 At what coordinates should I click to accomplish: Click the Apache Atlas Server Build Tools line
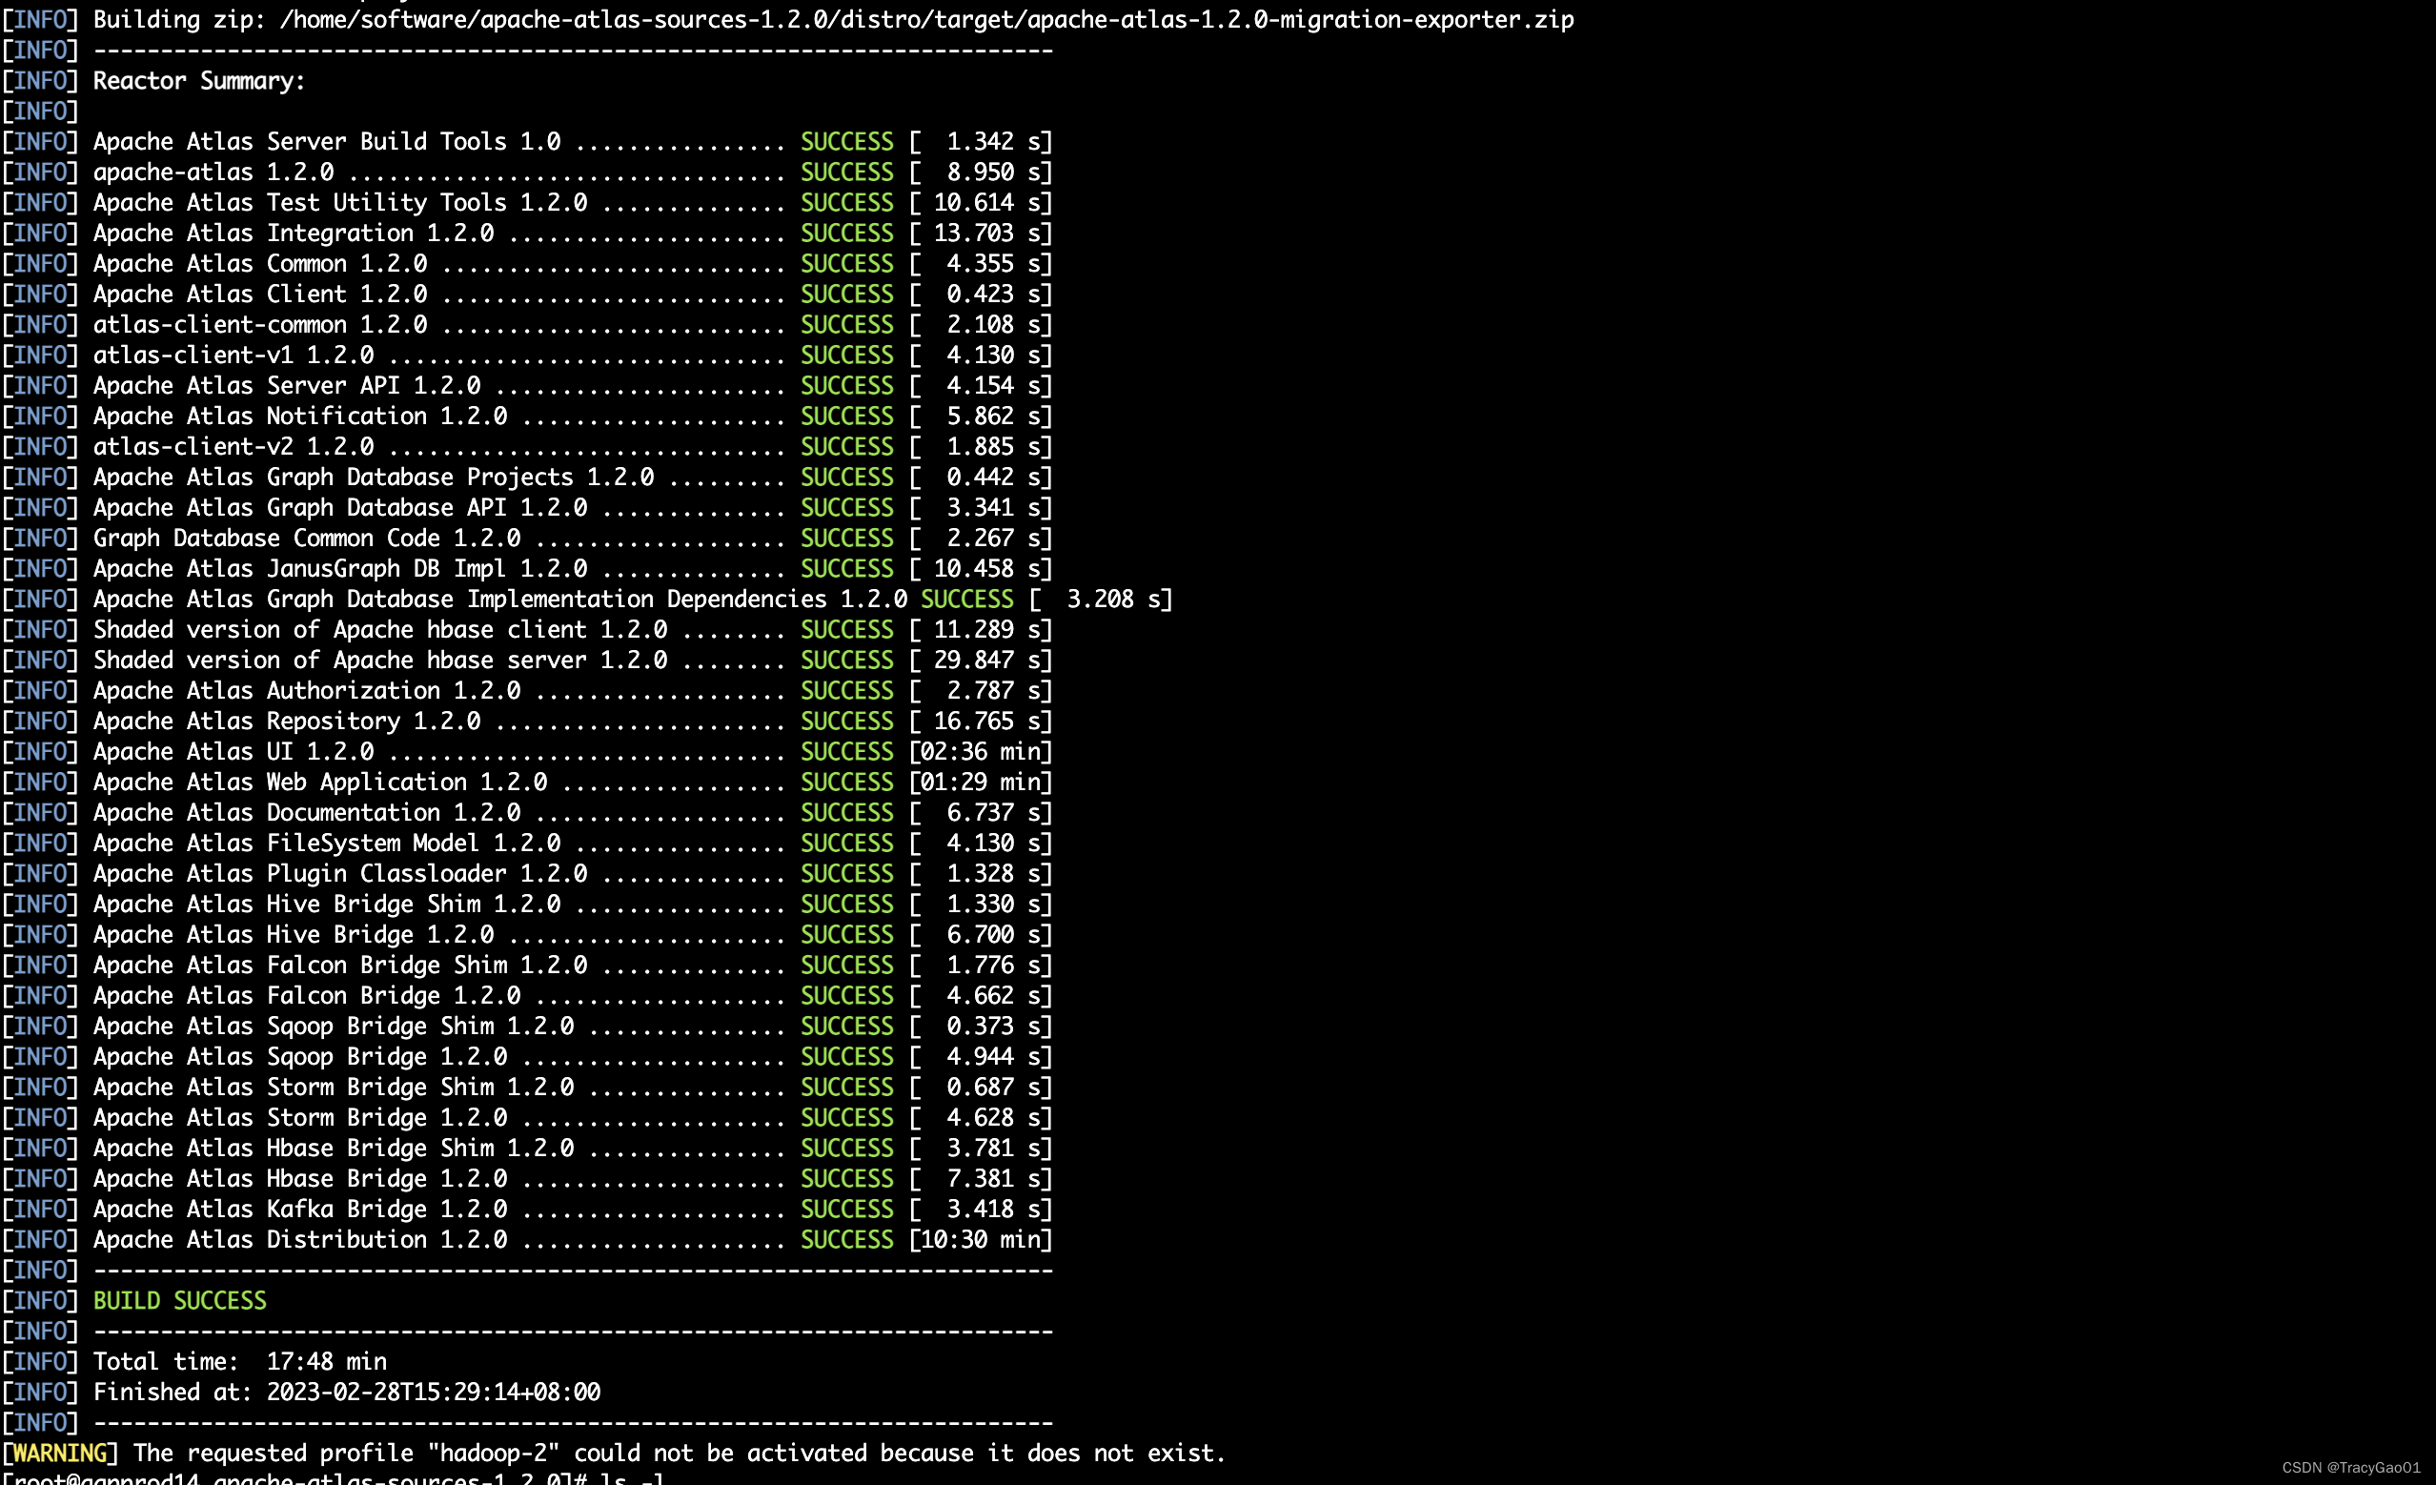(x=326, y=141)
